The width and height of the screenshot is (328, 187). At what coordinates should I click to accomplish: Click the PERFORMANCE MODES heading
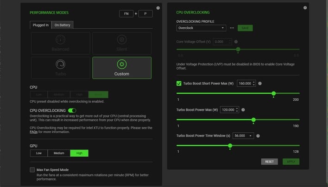[49, 13]
